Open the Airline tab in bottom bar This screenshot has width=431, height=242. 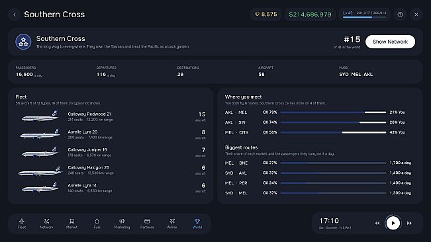tap(172, 223)
